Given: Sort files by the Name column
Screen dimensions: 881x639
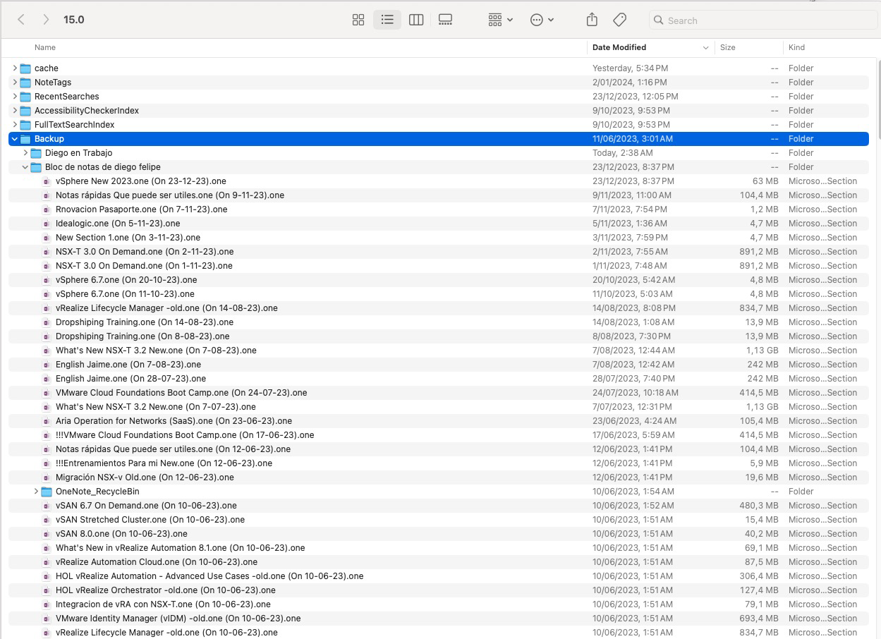Looking at the screenshot, I should 45,47.
